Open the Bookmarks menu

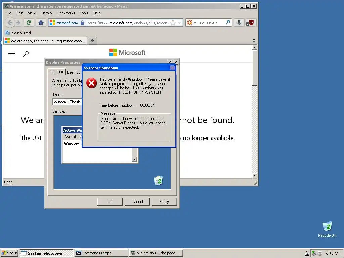66,13
